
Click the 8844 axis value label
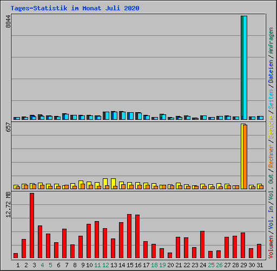[8, 21]
